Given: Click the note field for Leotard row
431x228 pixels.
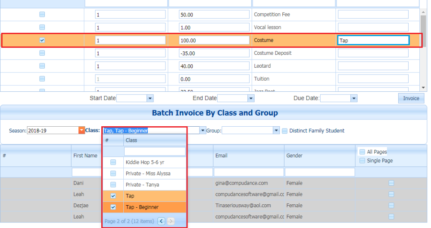Looking at the screenshot, I should click(x=373, y=66).
